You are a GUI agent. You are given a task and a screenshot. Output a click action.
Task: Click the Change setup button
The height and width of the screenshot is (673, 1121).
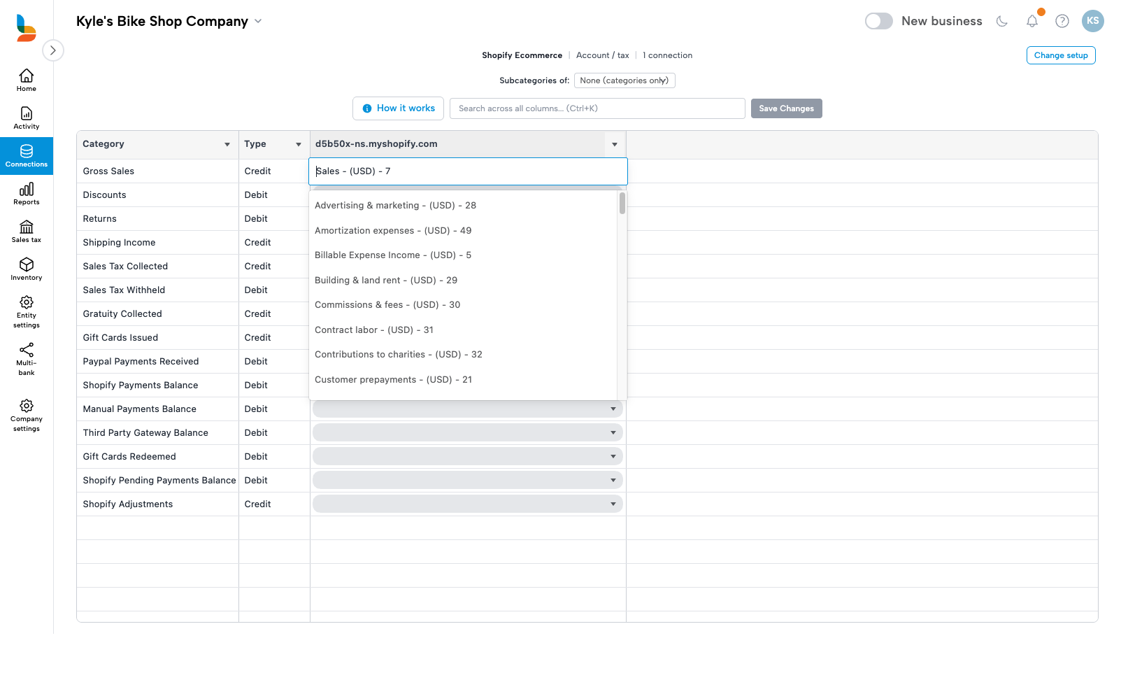point(1061,55)
